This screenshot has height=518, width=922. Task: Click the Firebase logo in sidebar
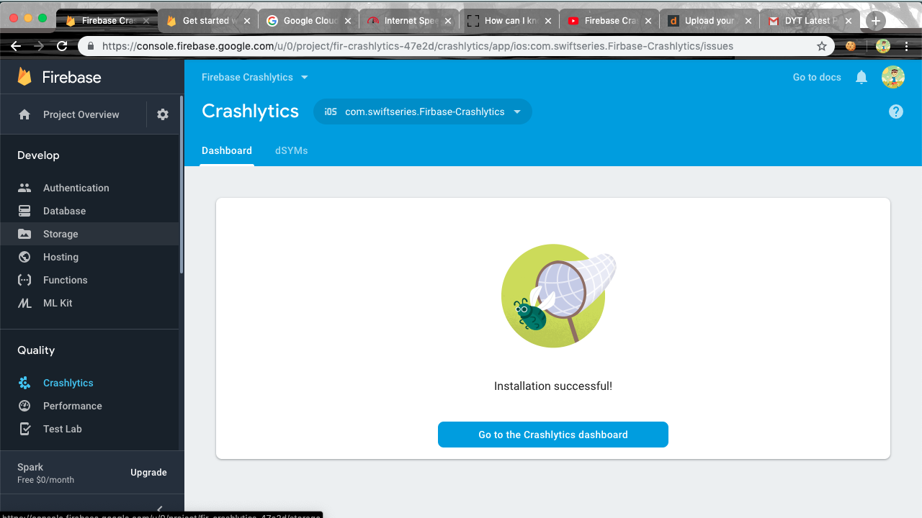(25, 77)
